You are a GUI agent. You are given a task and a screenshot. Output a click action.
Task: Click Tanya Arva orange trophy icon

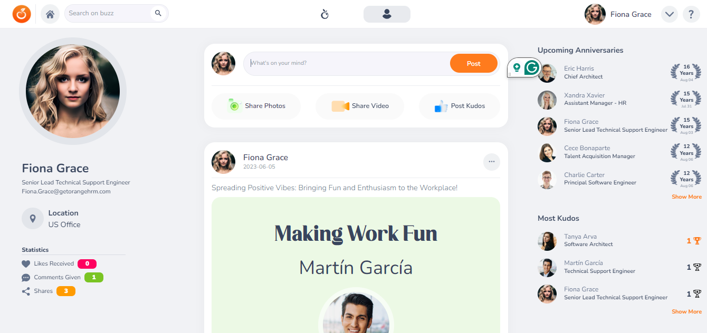pos(697,241)
